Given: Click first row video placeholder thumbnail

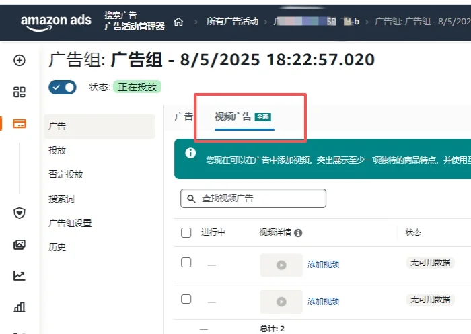Looking at the screenshot, I should (x=281, y=265).
